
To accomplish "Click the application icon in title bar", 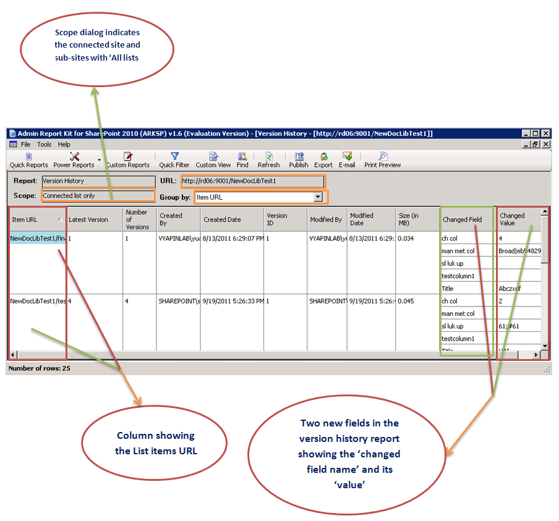I will 13,133.
